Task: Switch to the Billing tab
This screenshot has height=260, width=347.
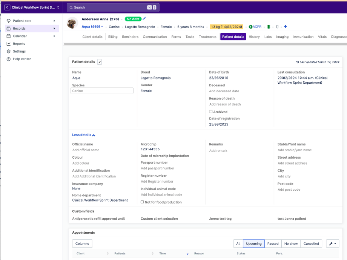Action: (113, 37)
